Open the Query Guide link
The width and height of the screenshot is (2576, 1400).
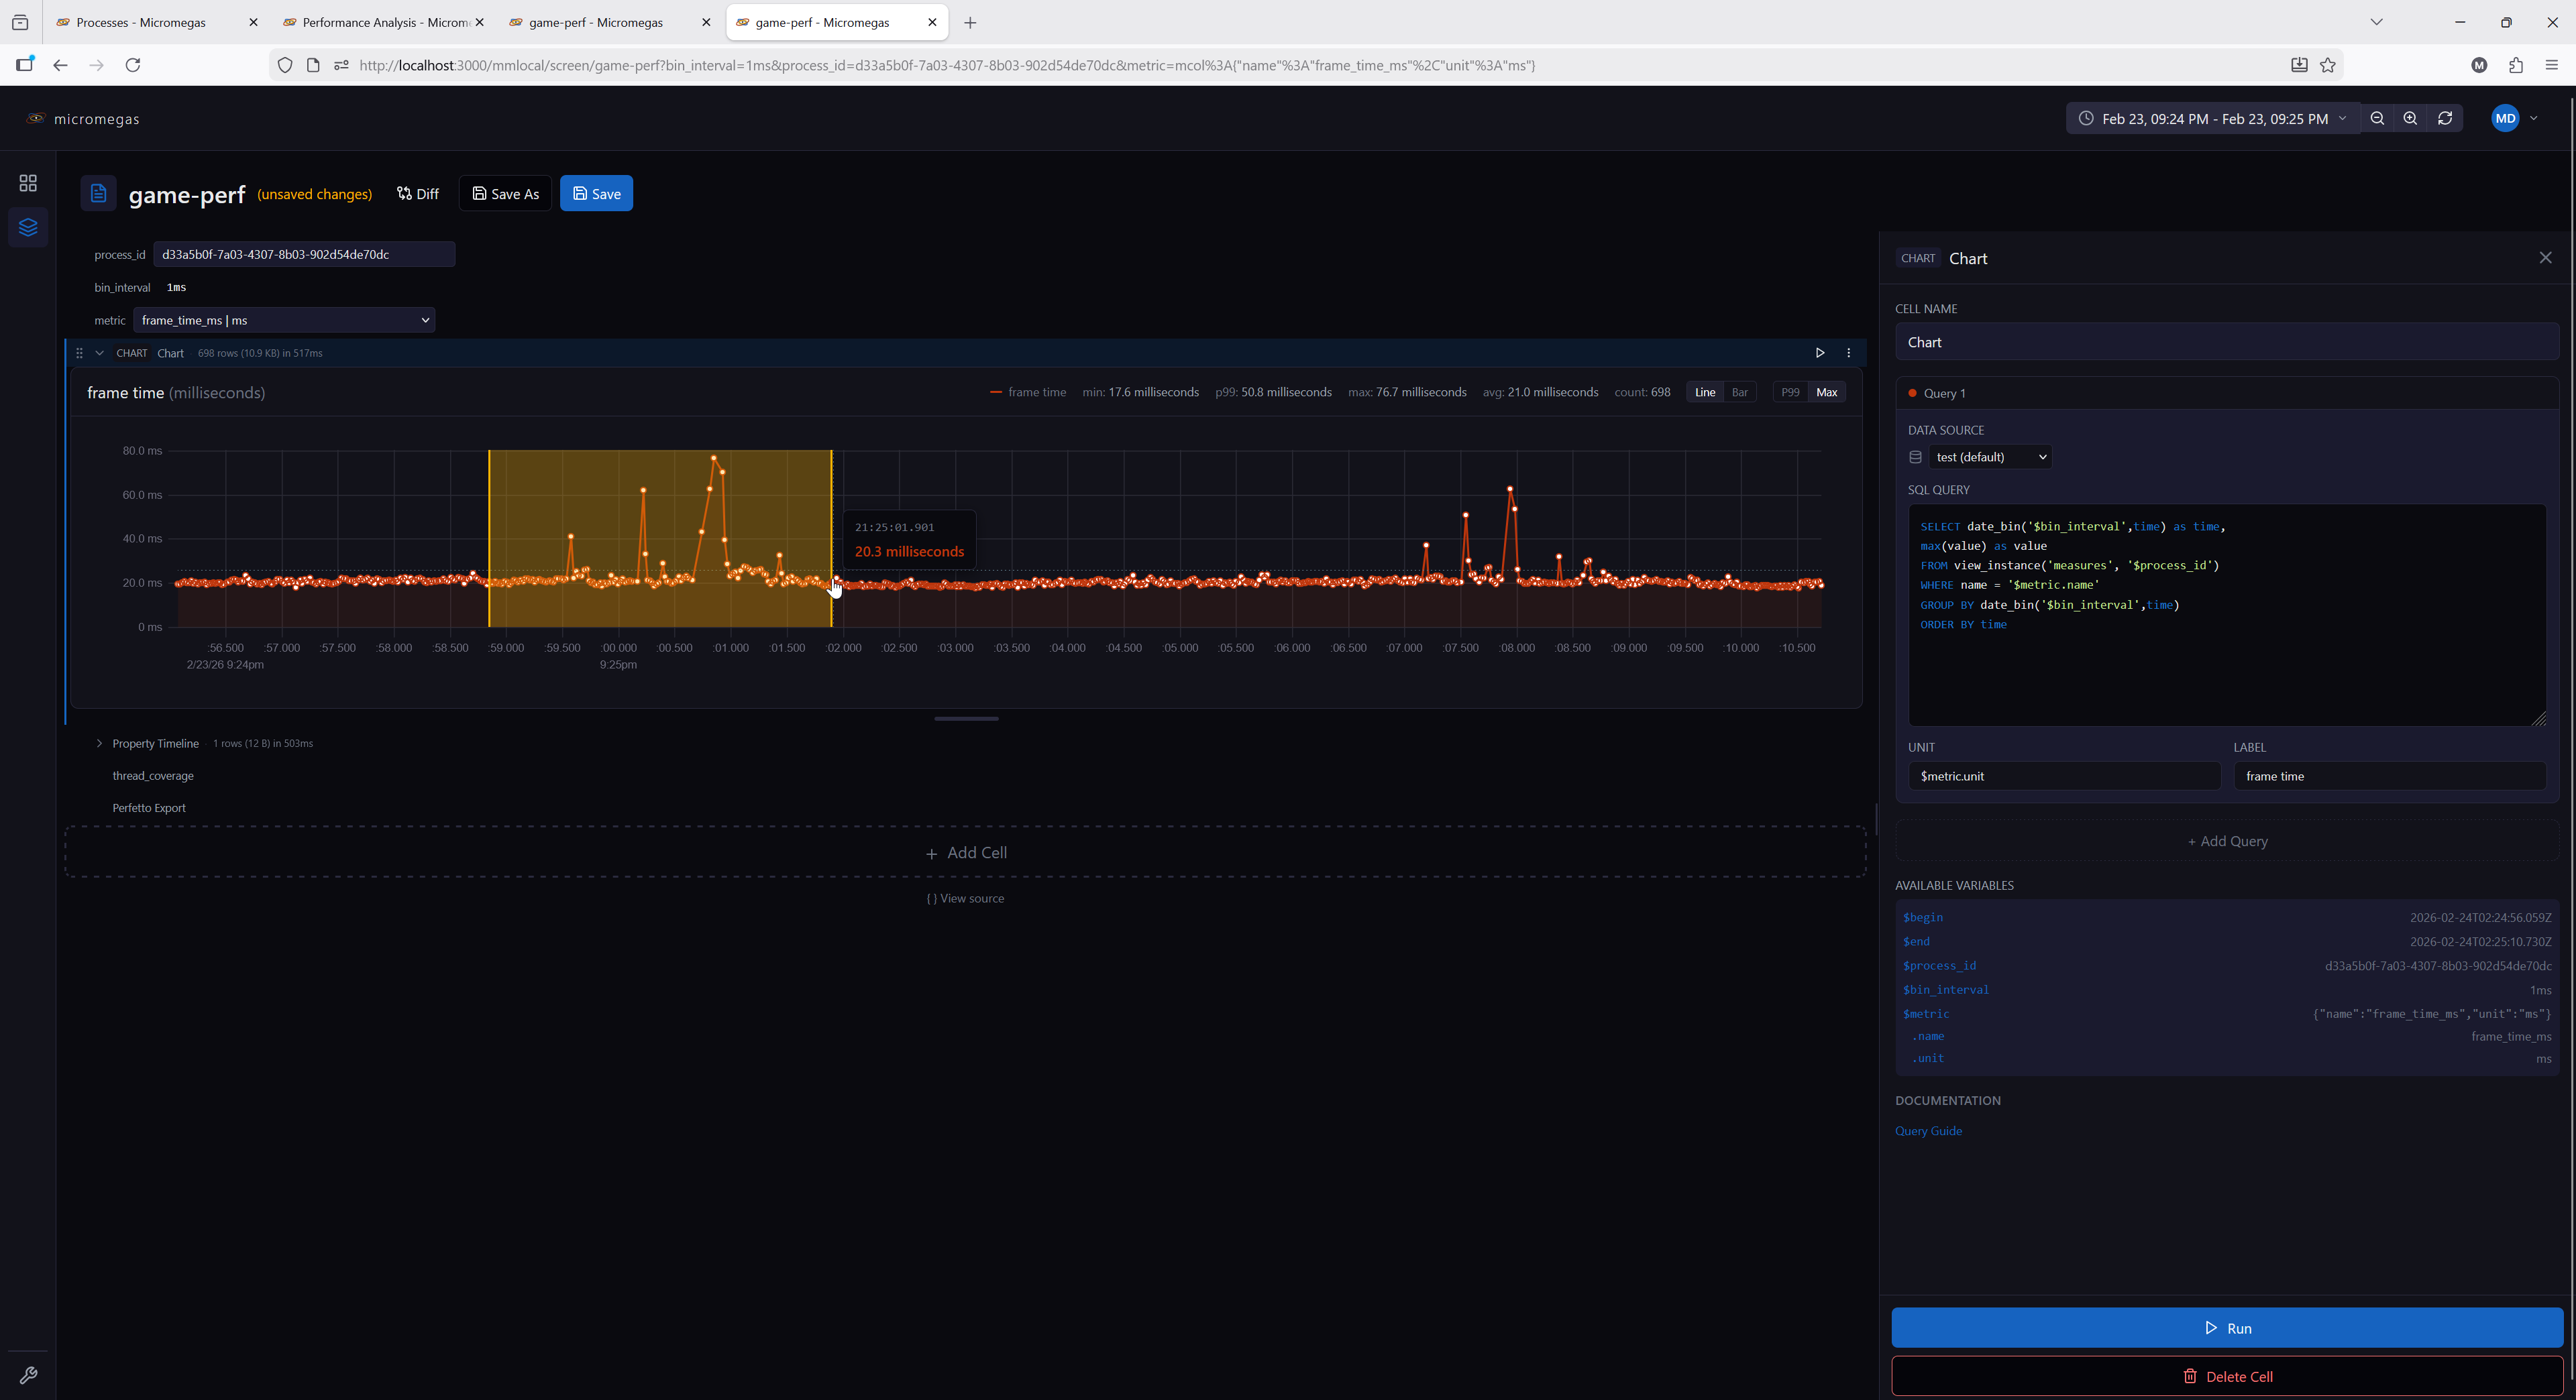click(1928, 1130)
